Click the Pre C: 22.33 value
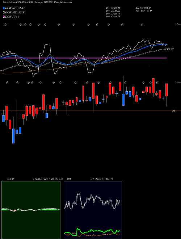The width and height of the screenshot is (181, 239). point(113,17)
